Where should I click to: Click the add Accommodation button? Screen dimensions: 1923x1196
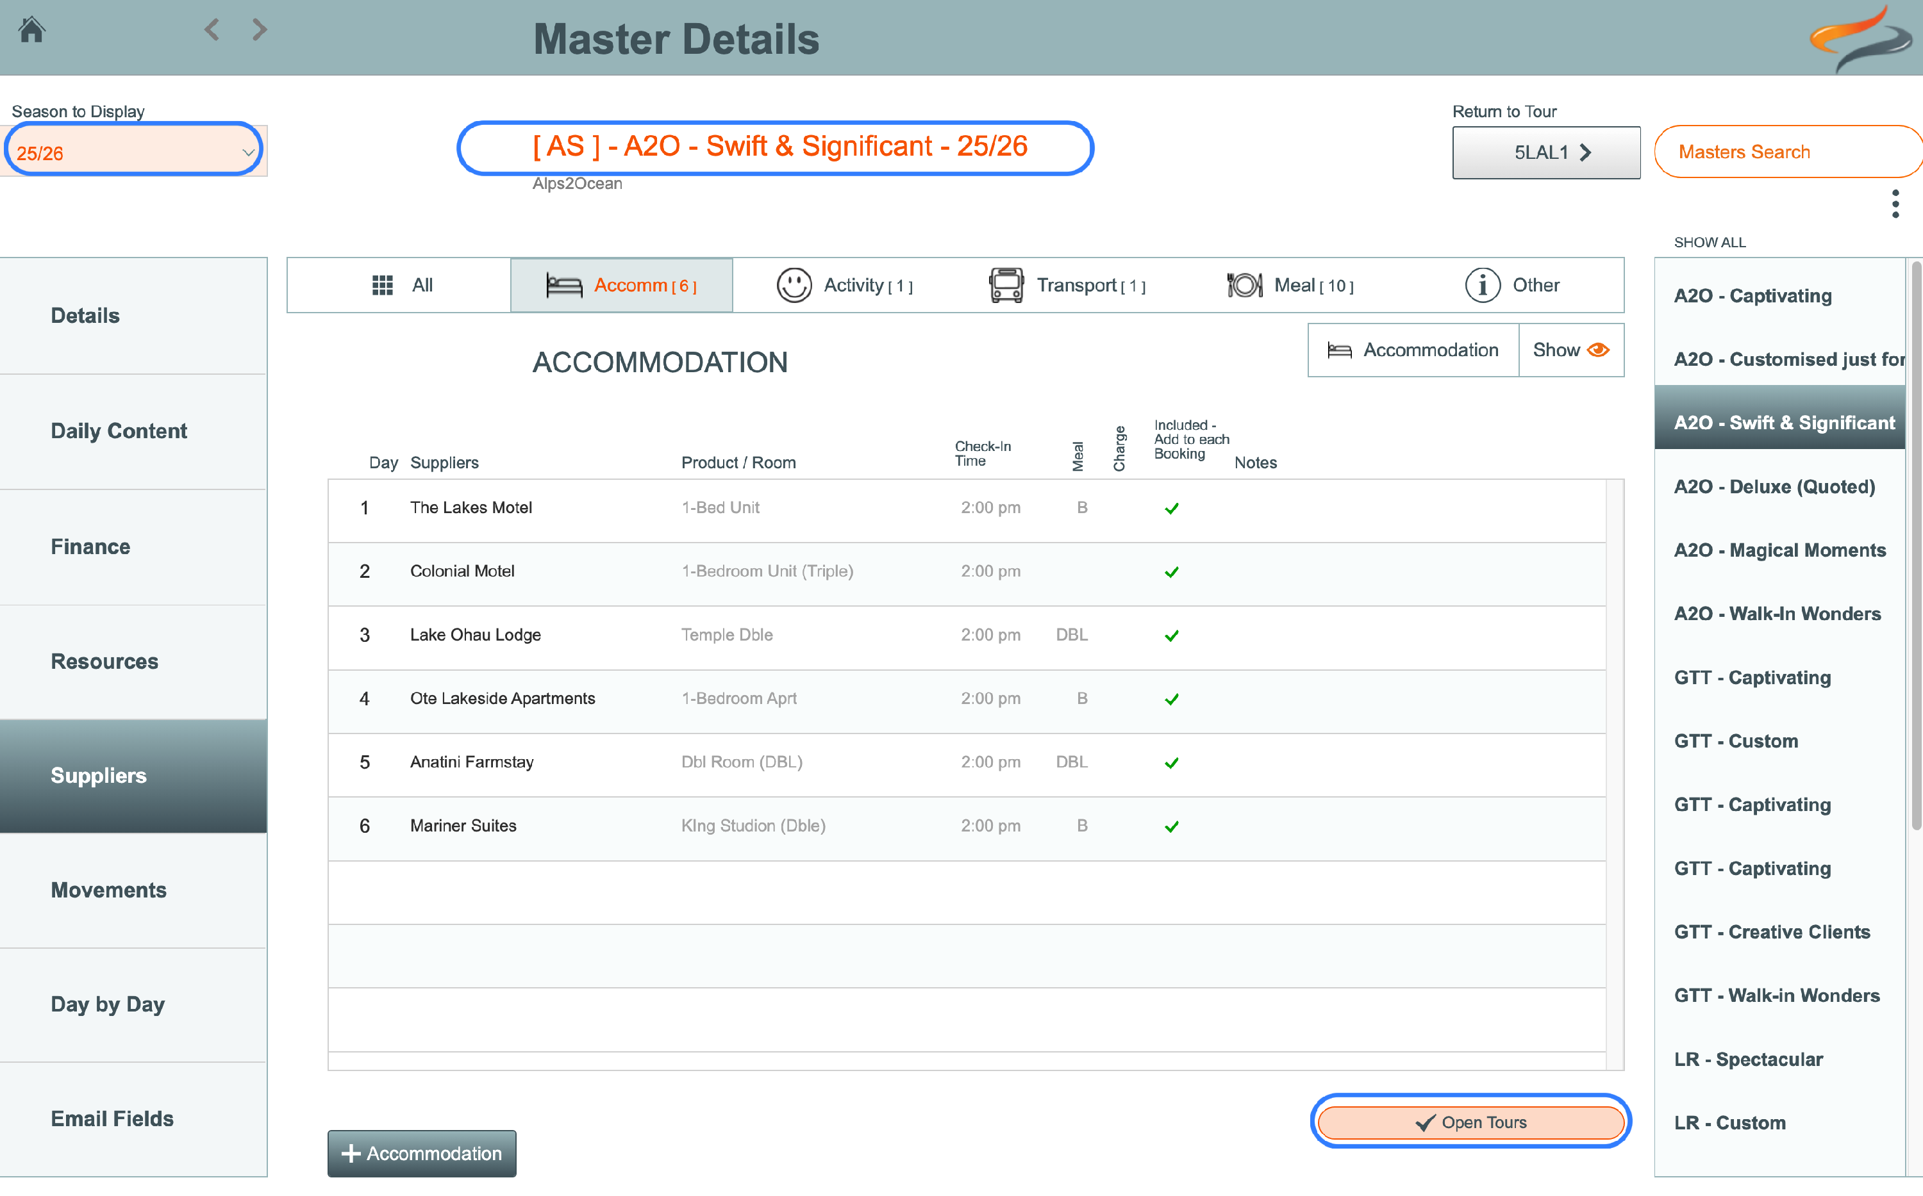click(x=422, y=1153)
